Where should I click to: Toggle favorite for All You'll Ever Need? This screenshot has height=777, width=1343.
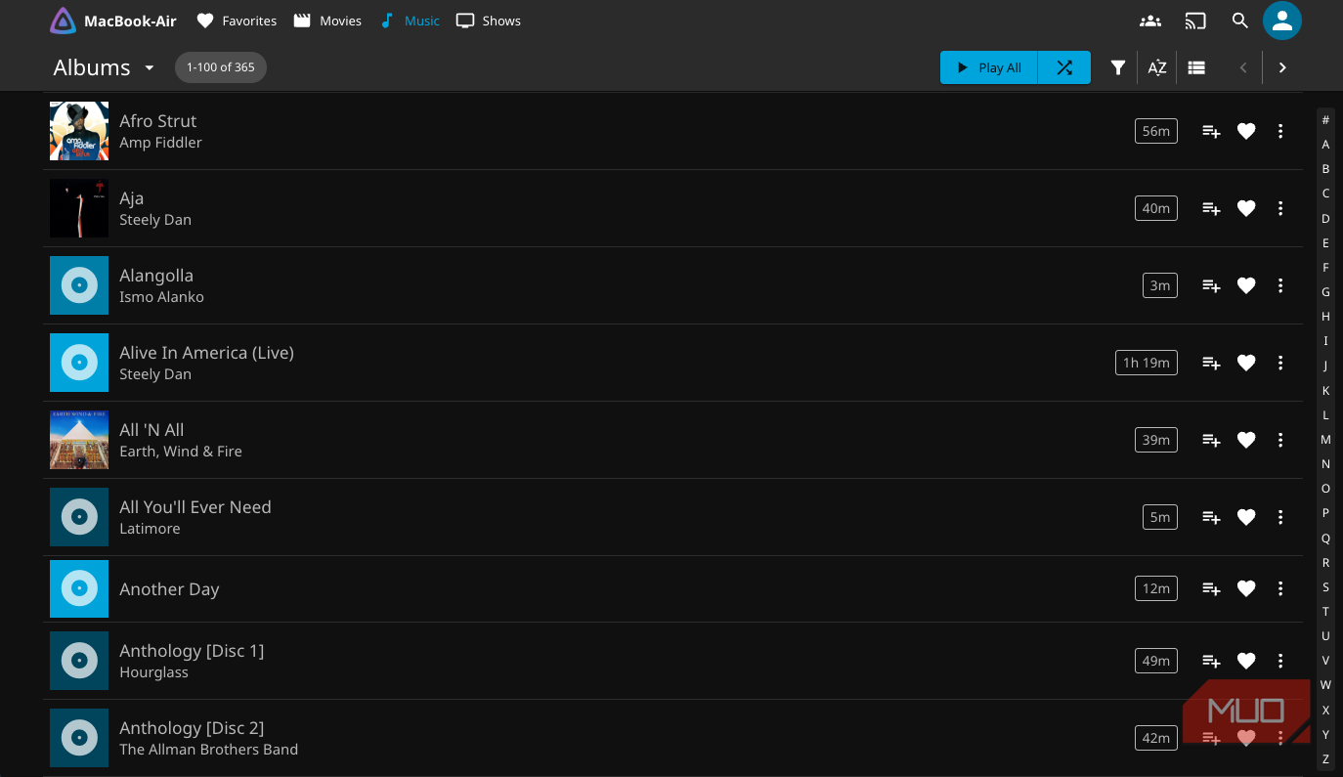[1246, 517]
